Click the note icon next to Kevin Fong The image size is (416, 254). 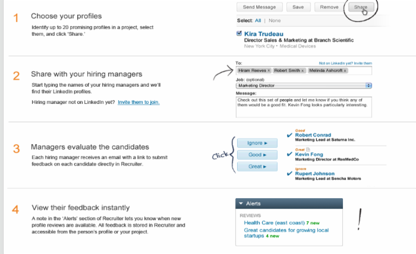tap(308, 150)
